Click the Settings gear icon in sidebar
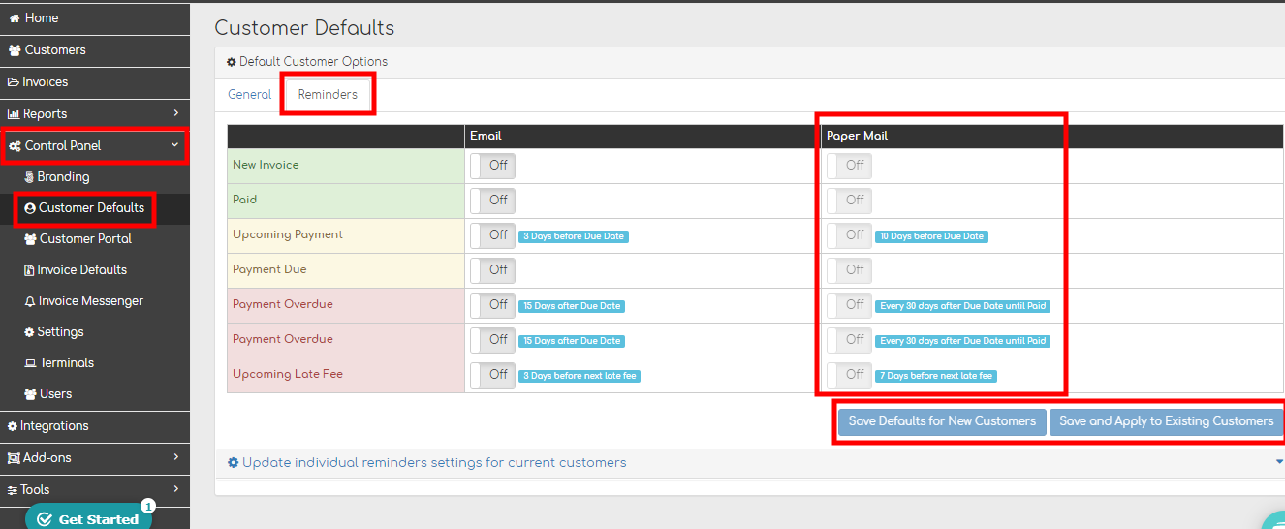Image resolution: width=1285 pixels, height=529 pixels. coord(29,332)
